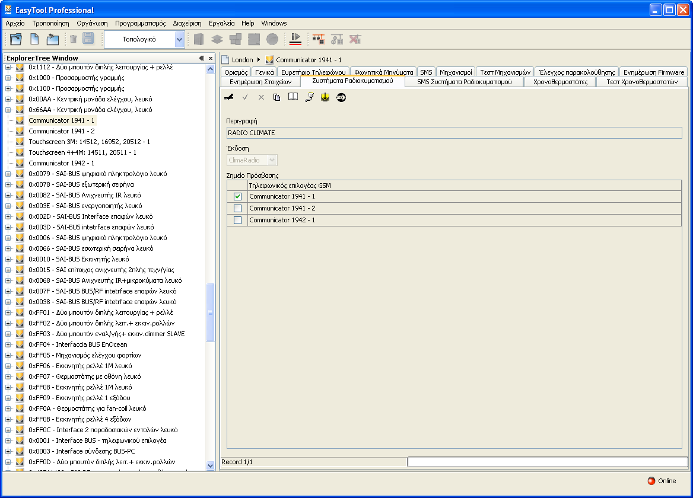Viewport: 693px width, 498px height.
Task: Close the ExplorerTree Window panel
Action: tap(211, 58)
